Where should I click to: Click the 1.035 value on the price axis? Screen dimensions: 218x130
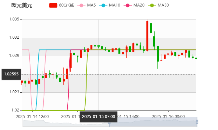point(15,19)
